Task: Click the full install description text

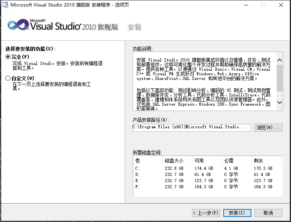Action: (x=57, y=66)
